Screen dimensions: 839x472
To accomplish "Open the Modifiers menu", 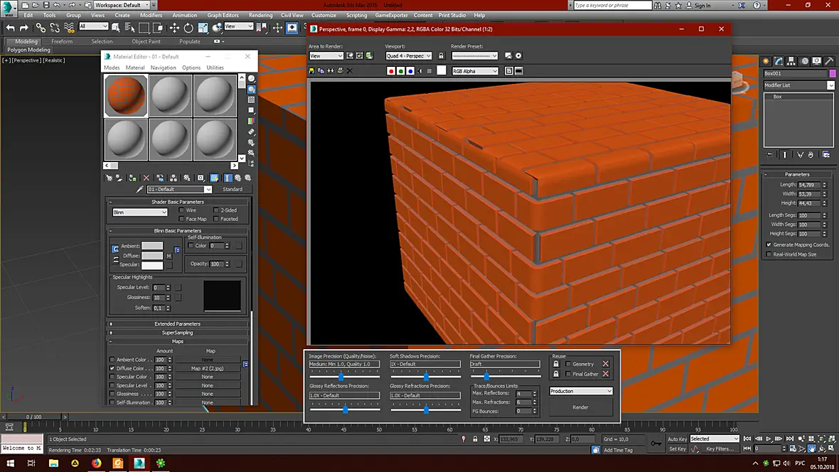I will pyautogui.click(x=151, y=15).
